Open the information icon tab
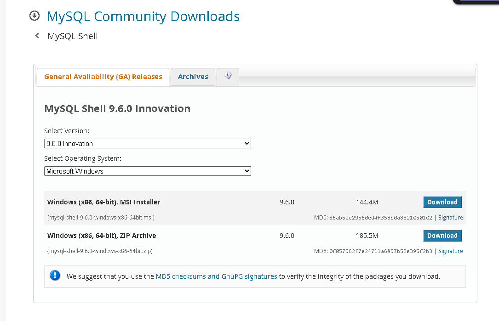Screen dimensions: 499x321 point(228,76)
